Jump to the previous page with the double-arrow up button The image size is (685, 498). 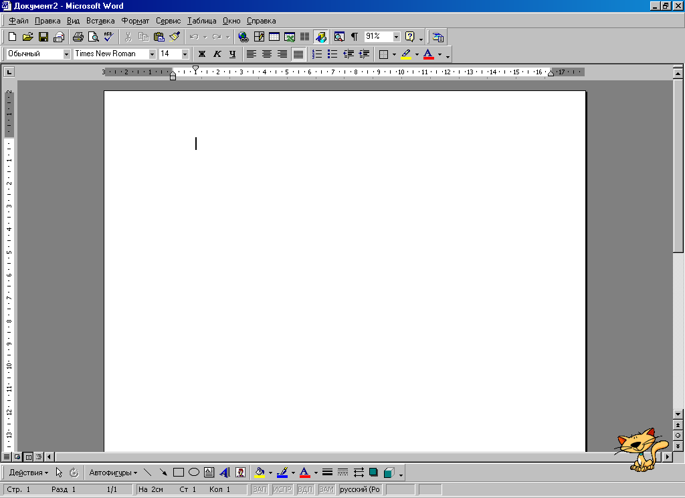(678, 425)
